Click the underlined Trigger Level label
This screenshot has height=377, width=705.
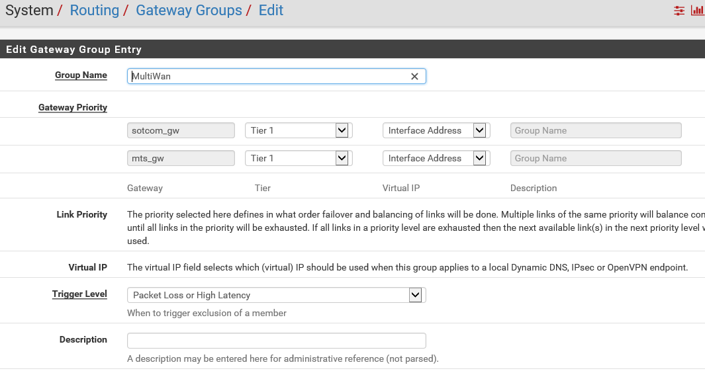coord(79,294)
